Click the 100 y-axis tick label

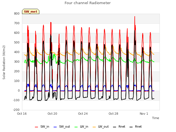click(x=17, y=81)
